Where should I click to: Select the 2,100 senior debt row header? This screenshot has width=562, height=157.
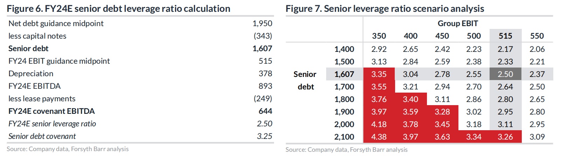(344, 137)
